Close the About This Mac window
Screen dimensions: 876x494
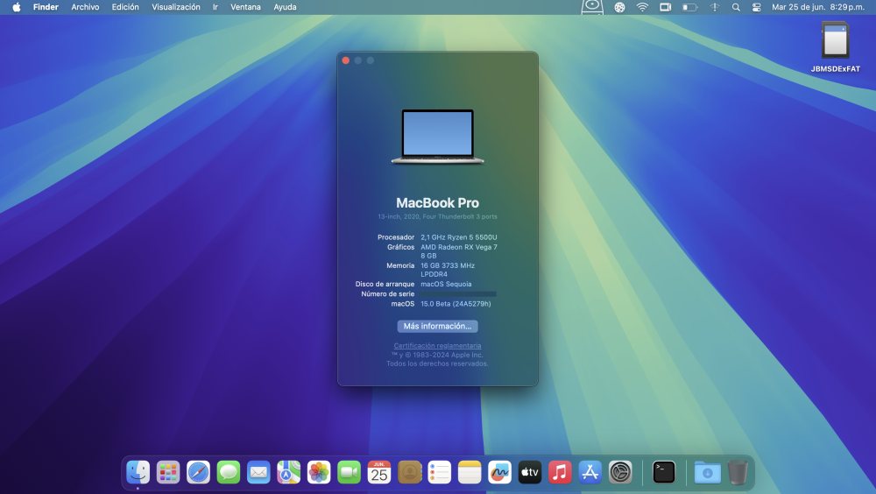pos(346,60)
